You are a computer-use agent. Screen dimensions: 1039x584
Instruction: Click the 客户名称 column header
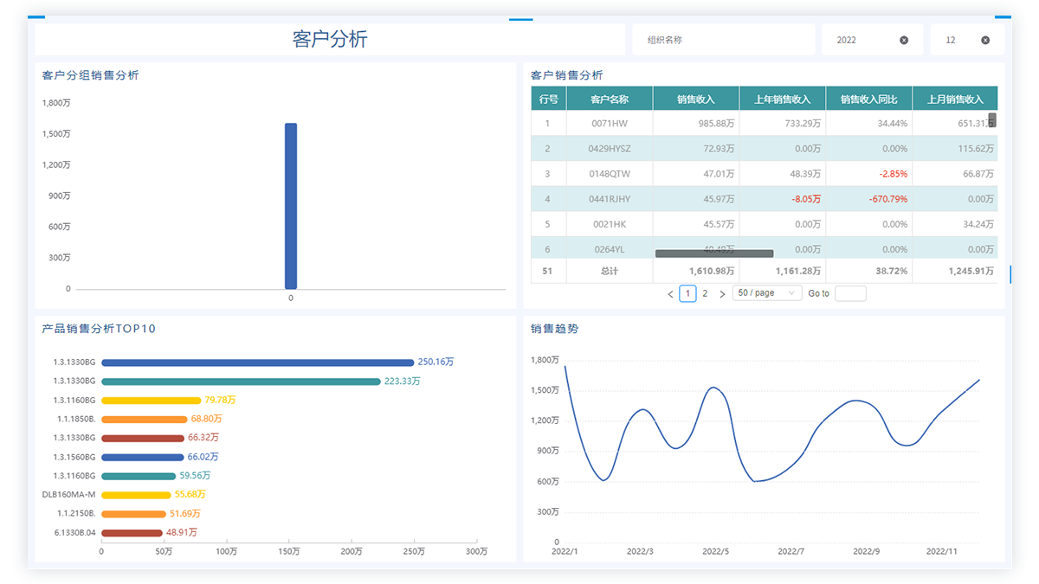click(x=610, y=99)
